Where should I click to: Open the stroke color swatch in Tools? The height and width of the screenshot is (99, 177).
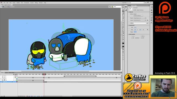[123, 43]
